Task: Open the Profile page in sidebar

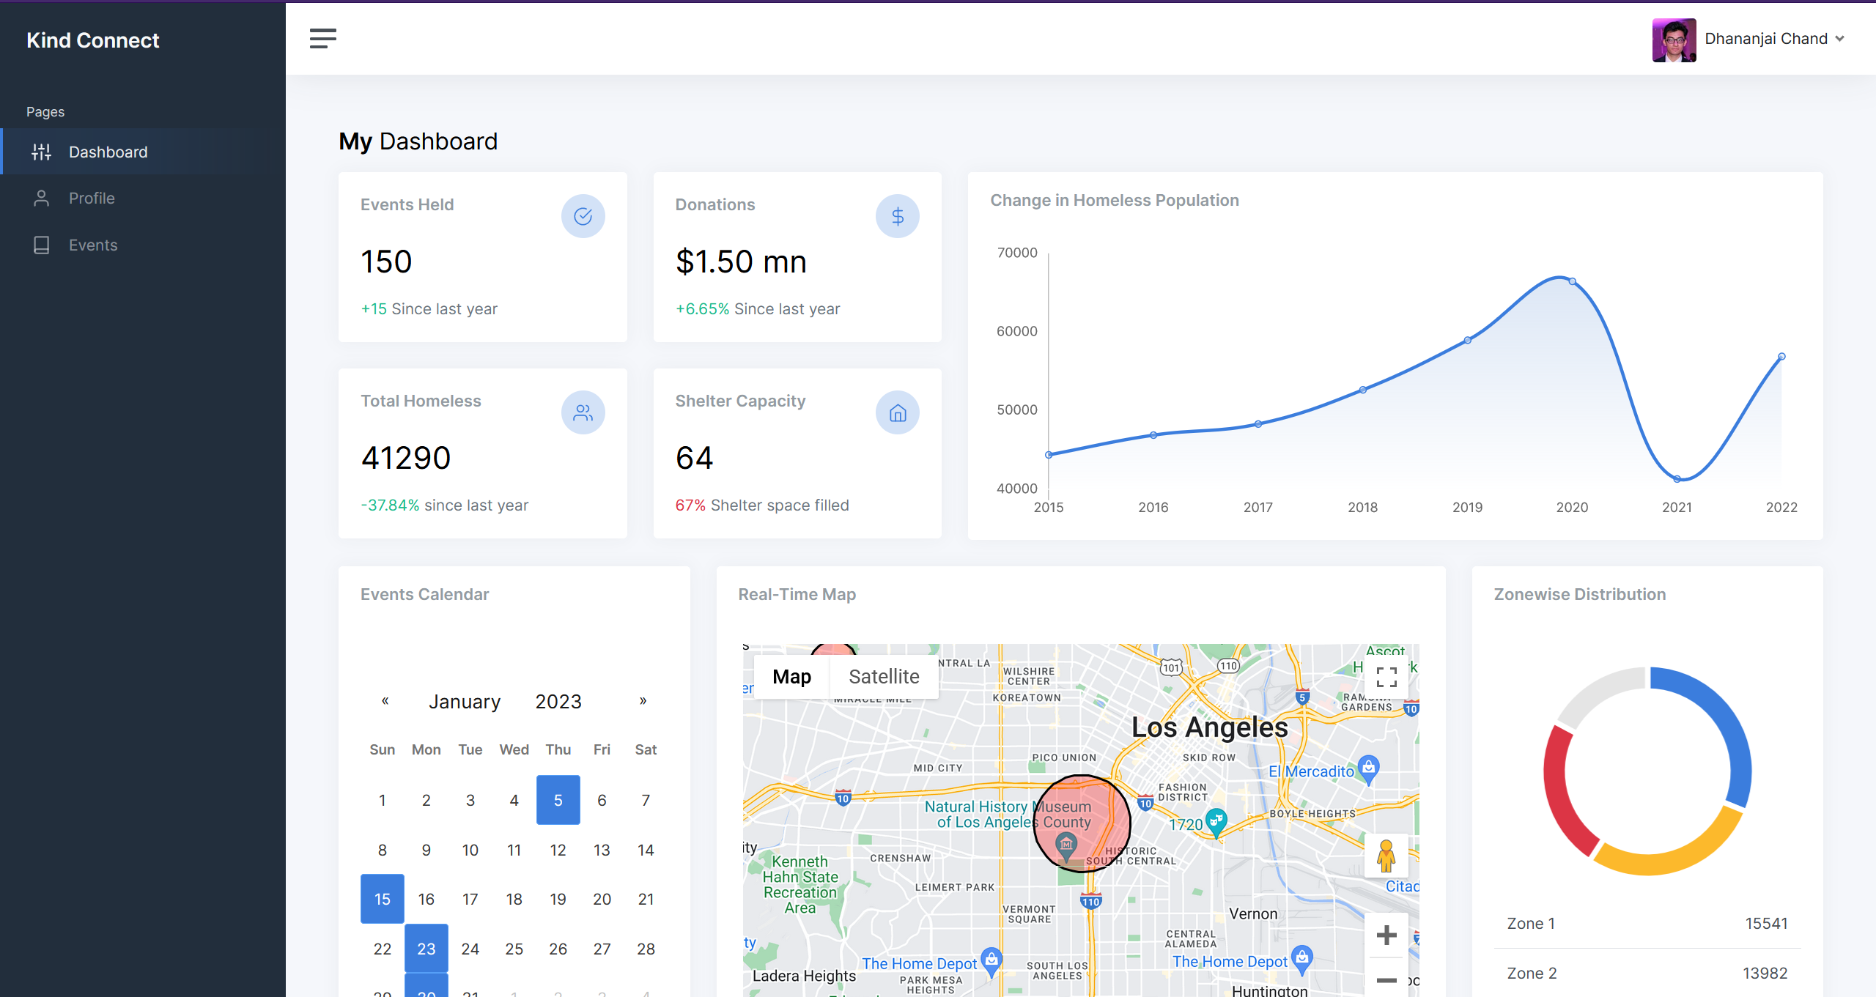Action: 92,199
